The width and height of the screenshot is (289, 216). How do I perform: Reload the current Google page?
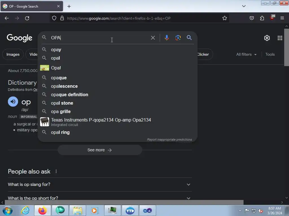pyautogui.click(x=27, y=18)
